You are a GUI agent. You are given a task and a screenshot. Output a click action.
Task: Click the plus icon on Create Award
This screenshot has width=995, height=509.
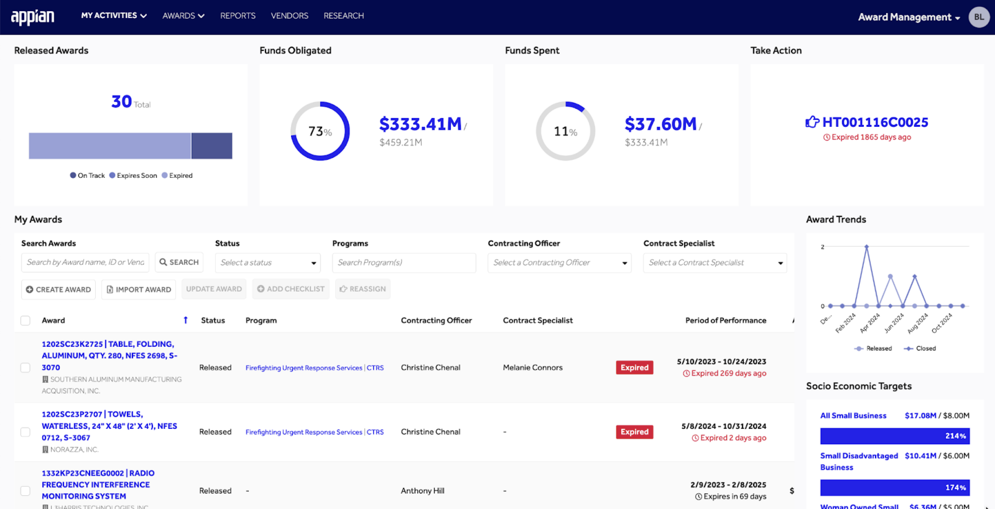click(x=29, y=289)
